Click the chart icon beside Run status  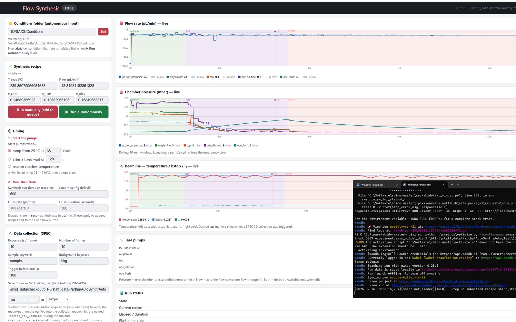click(122, 293)
